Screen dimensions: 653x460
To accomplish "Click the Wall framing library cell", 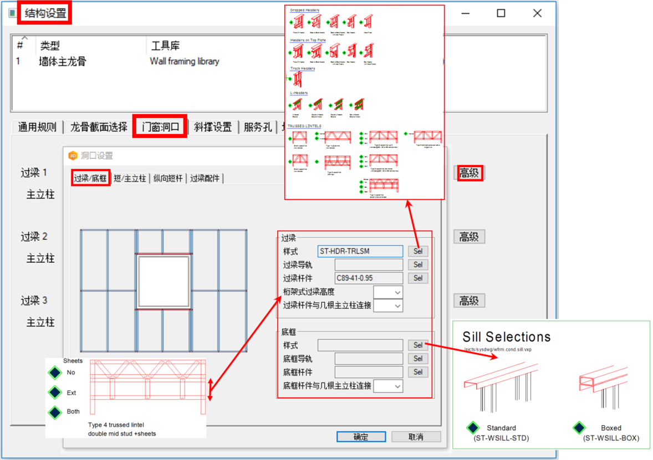I will [x=185, y=61].
